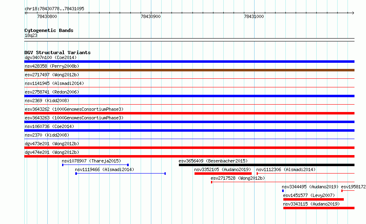
Task: Click esv3643263 (1000GenomesConsortiumPhase3) label
Action: click(74, 118)
